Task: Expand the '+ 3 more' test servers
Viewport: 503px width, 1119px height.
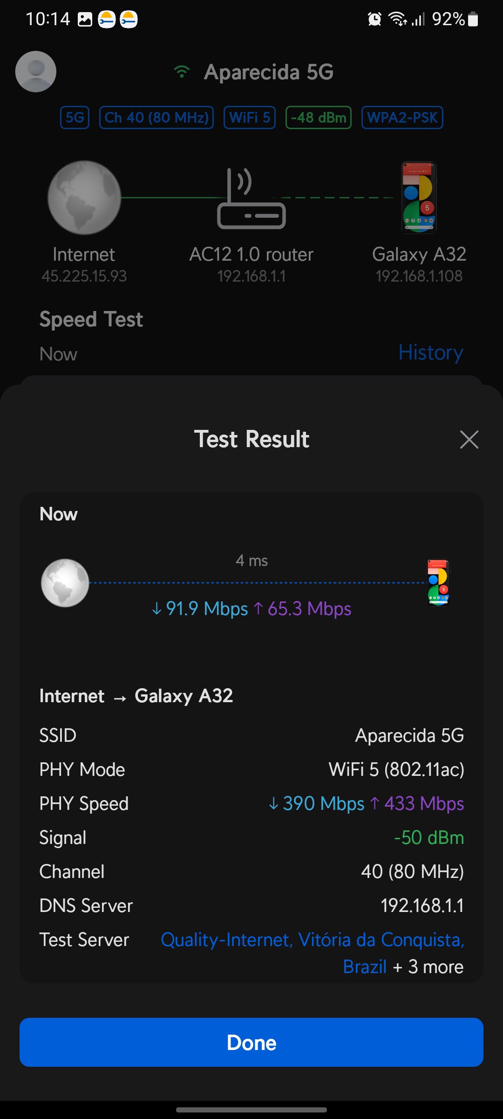Action: coord(428,967)
